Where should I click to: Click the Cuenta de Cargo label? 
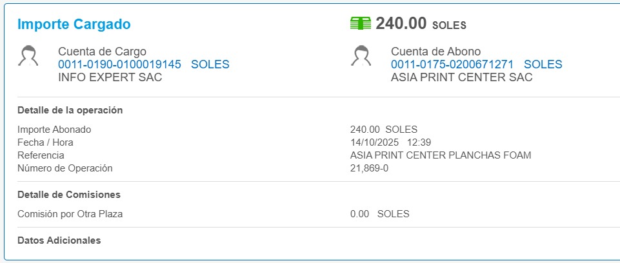coord(102,52)
